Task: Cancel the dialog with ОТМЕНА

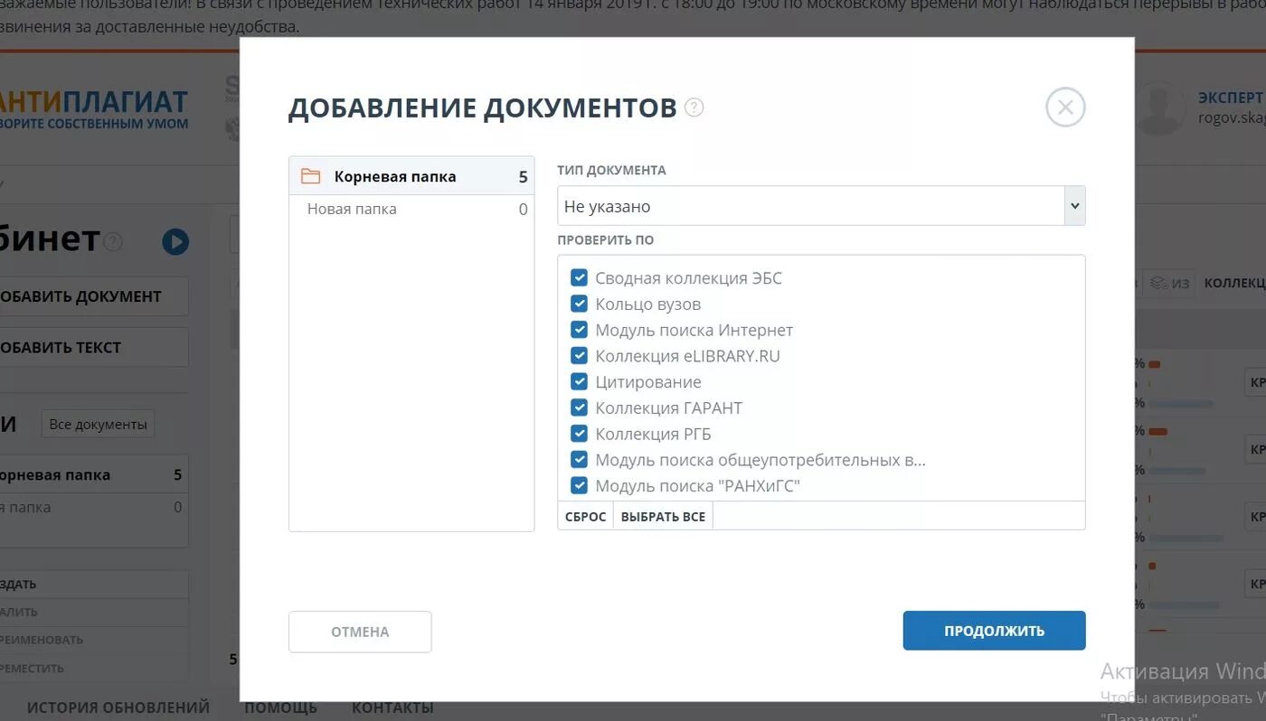Action: pos(359,631)
